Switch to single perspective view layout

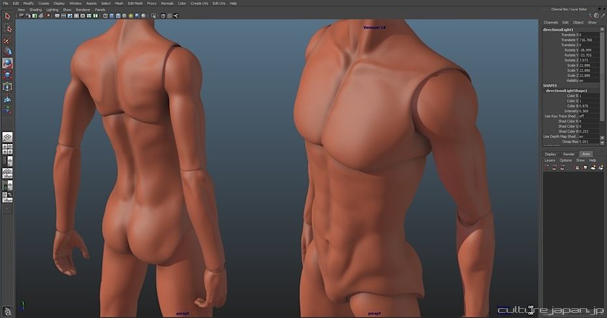tap(7, 137)
